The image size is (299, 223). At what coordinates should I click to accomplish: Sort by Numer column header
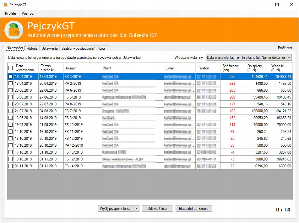82,68
